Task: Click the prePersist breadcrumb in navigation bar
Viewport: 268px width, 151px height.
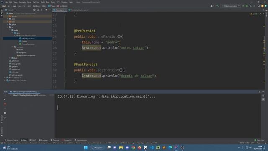Action: pyautogui.click(x=62, y=6)
